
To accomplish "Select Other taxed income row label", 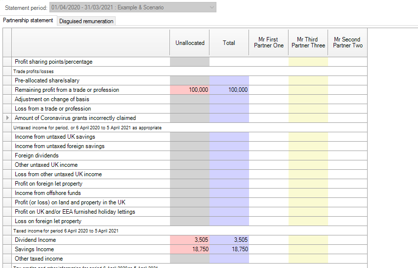I will point(39,259).
